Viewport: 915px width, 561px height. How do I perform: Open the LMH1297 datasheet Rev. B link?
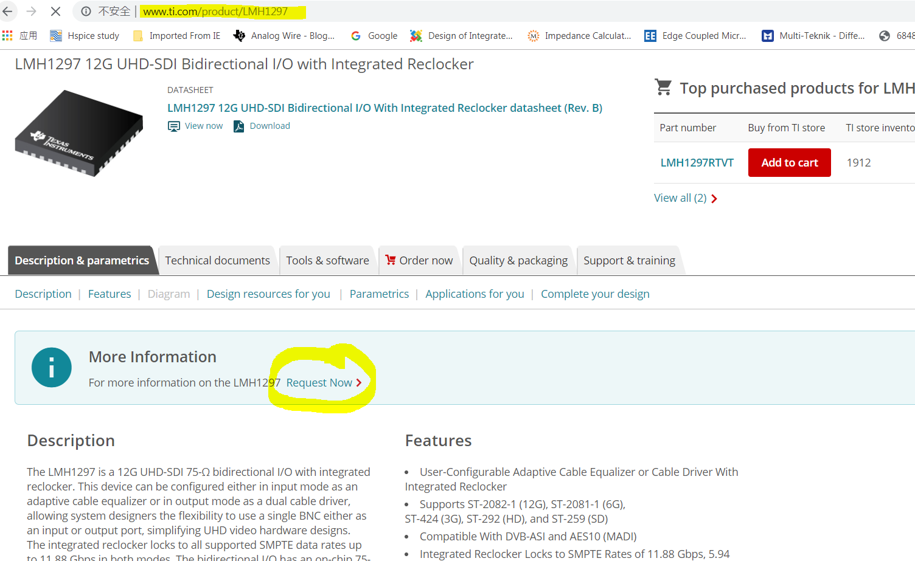tap(384, 108)
